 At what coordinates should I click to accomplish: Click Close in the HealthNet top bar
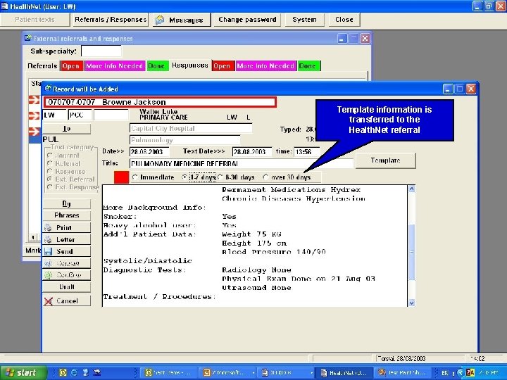click(344, 20)
